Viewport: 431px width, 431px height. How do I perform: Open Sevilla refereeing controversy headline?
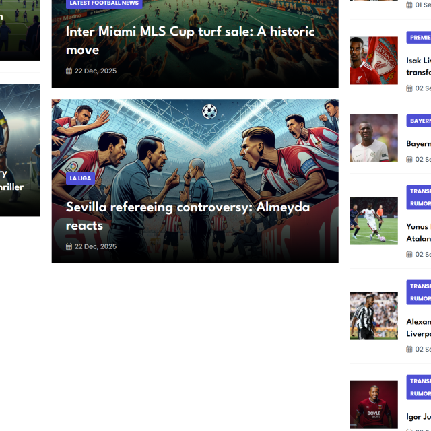click(187, 216)
